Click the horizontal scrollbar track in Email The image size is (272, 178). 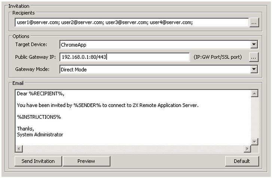pos(133,149)
